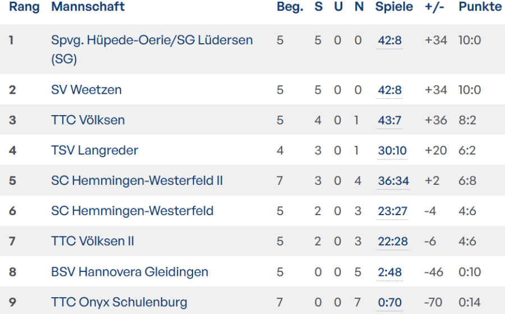Open TSV Langreder team link
Viewport: 505px width, 314px height.
tap(94, 151)
